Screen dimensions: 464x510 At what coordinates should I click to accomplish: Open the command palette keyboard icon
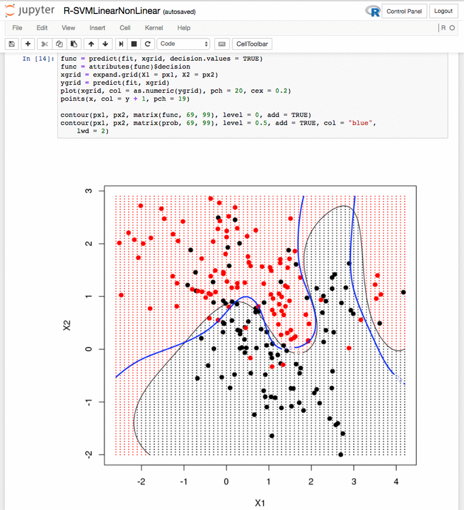coord(222,44)
